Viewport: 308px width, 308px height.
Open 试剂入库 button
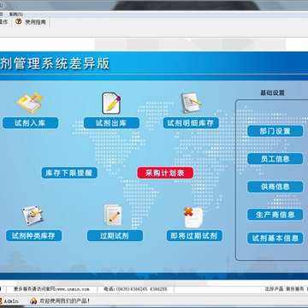[30, 123]
